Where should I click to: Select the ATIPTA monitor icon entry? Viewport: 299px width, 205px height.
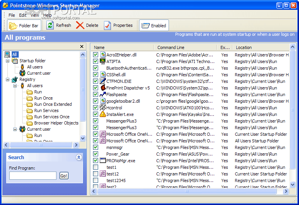103,61
